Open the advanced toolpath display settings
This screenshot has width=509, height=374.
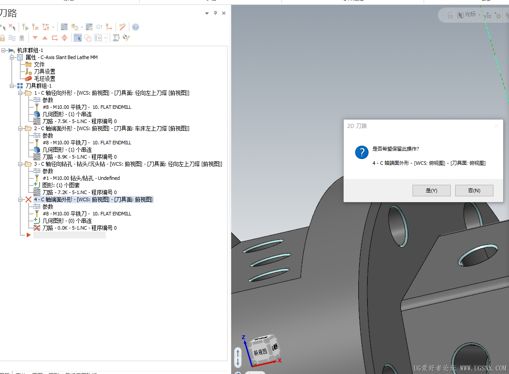pos(98,38)
